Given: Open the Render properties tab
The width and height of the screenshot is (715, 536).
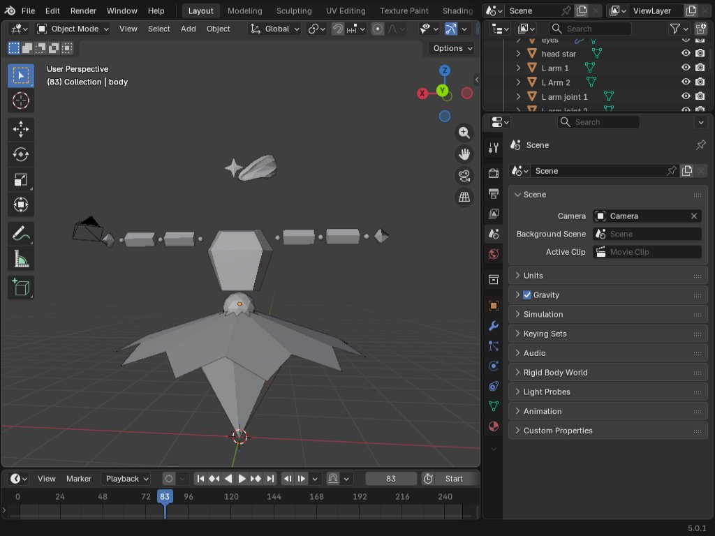Looking at the screenshot, I should point(494,173).
